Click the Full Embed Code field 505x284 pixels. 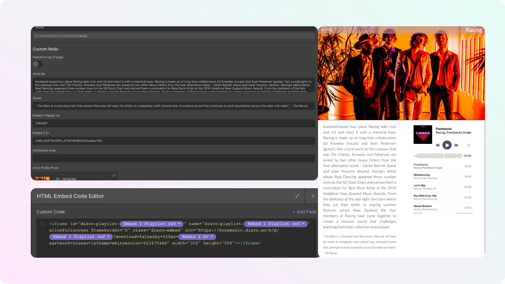174,158
